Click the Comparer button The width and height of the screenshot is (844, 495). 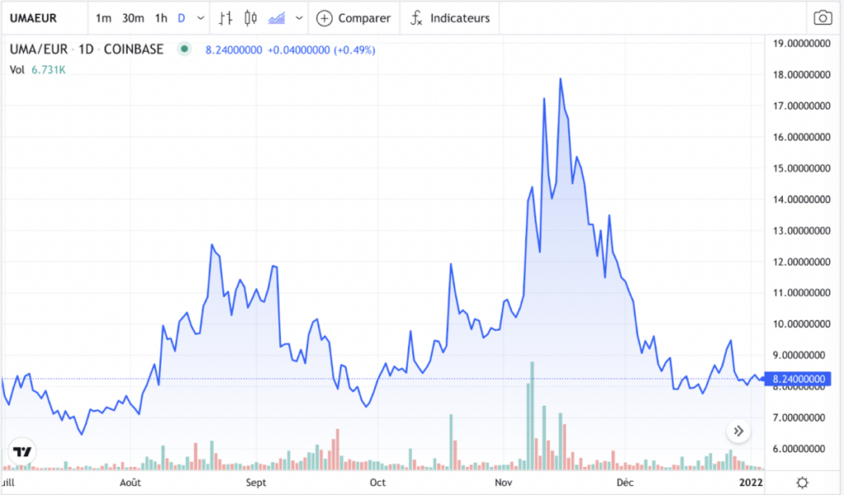(354, 18)
